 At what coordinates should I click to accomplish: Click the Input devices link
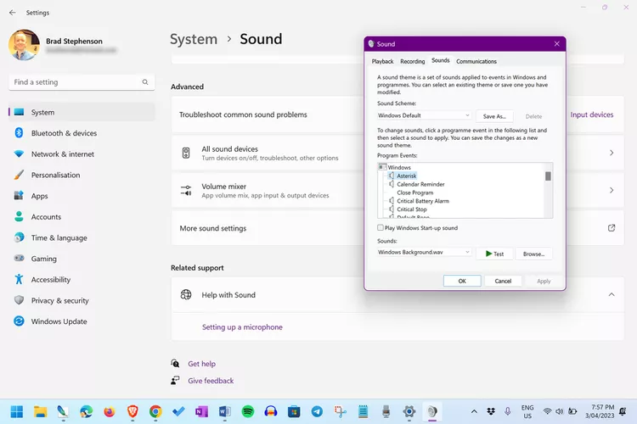point(591,114)
